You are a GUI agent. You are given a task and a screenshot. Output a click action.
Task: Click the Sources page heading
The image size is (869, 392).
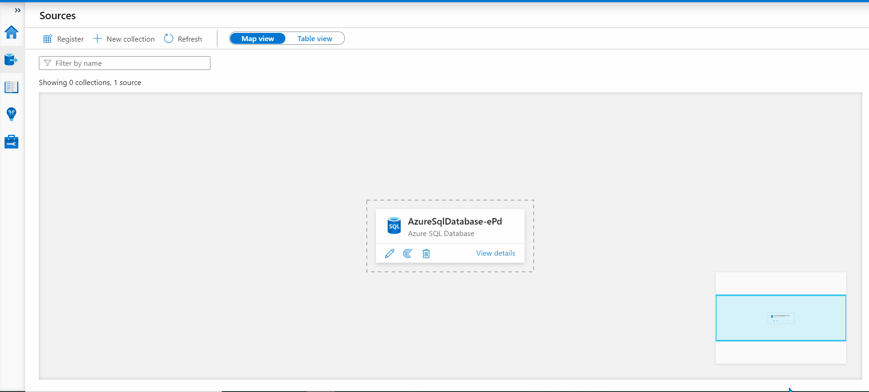[x=58, y=16]
